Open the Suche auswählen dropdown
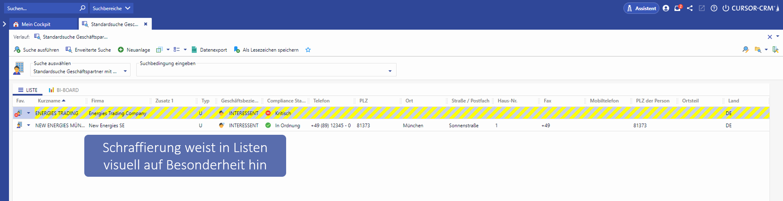 pyautogui.click(x=125, y=71)
